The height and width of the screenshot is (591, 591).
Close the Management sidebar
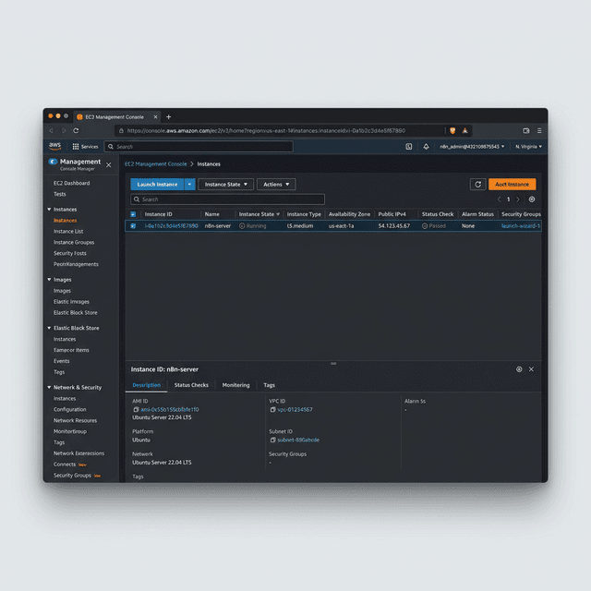109,164
